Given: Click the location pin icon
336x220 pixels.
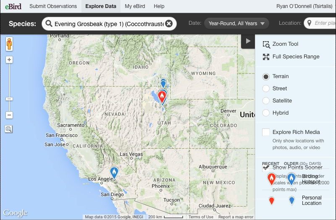Looking at the screenshot, I should [x=309, y=23].
